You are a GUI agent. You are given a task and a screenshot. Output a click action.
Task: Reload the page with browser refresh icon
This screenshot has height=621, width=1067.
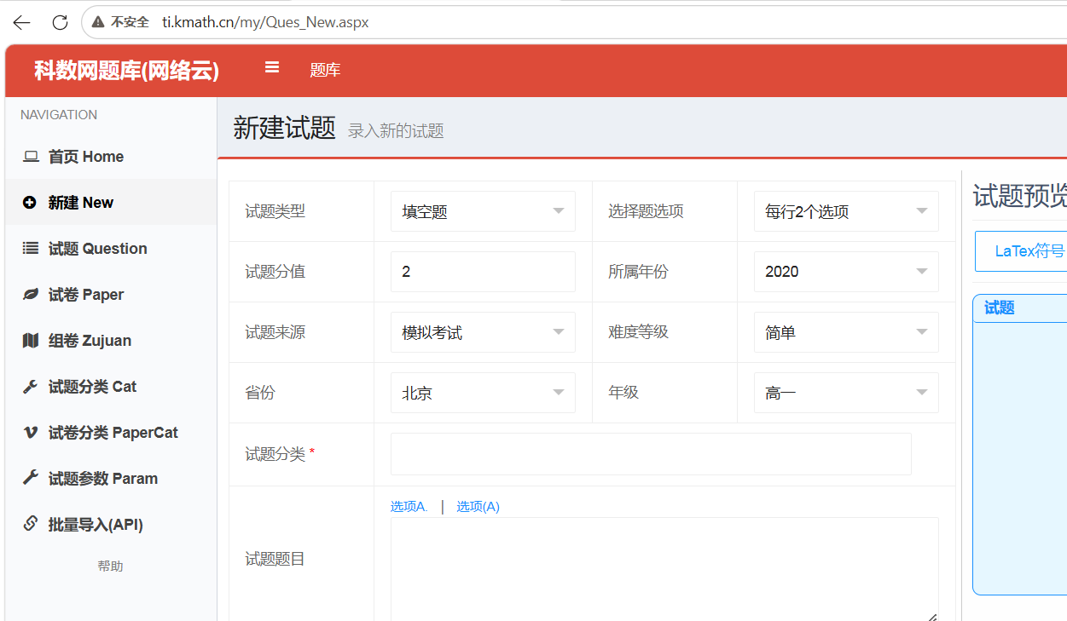point(60,22)
